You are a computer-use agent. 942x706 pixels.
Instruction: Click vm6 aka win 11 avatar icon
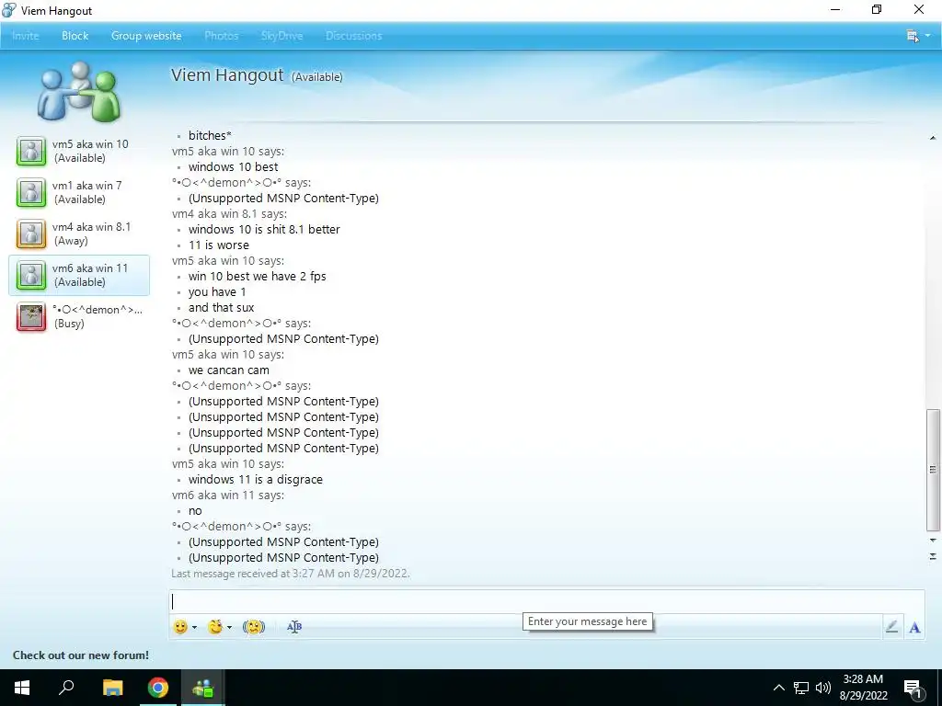pos(30,275)
